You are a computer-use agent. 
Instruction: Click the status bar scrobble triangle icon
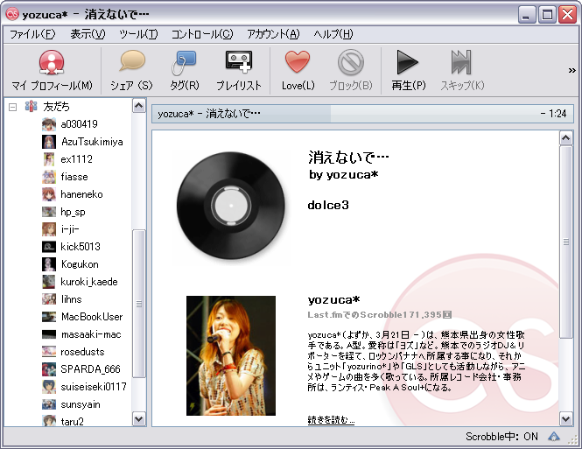coord(554,437)
